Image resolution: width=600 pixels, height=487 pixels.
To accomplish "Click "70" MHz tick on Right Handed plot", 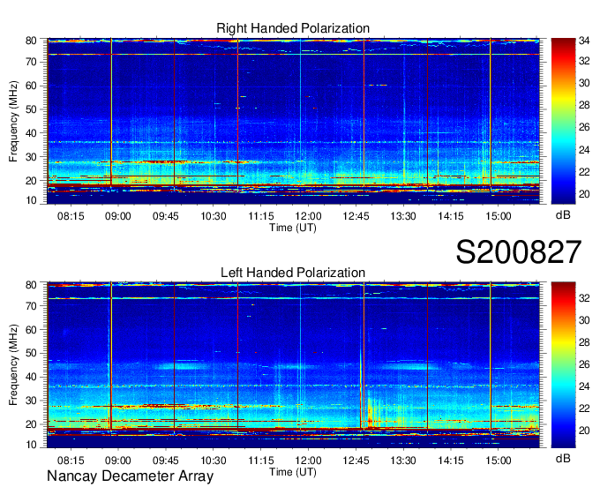I will (31, 62).
